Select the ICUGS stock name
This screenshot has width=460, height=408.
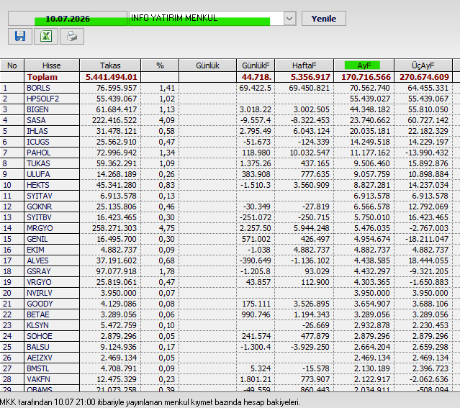click(38, 142)
